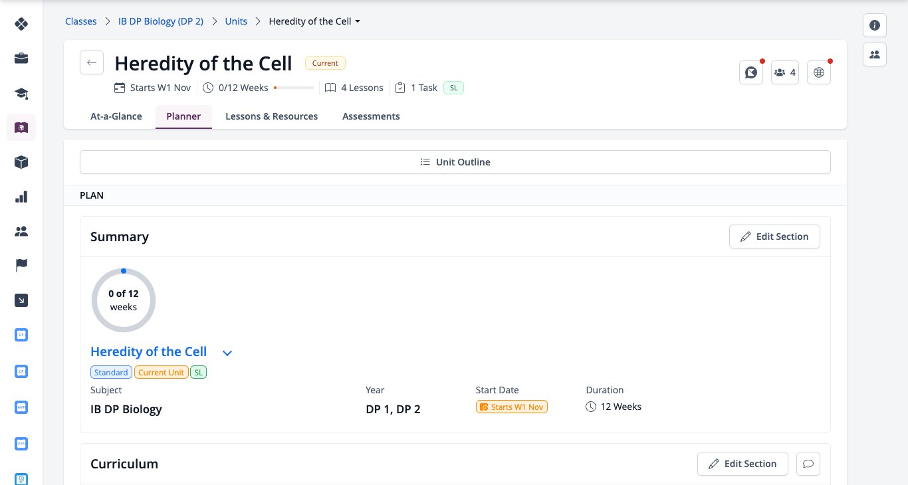This screenshot has height=485, width=908.
Task: Switch to the Assessments tab
Action: coord(371,116)
